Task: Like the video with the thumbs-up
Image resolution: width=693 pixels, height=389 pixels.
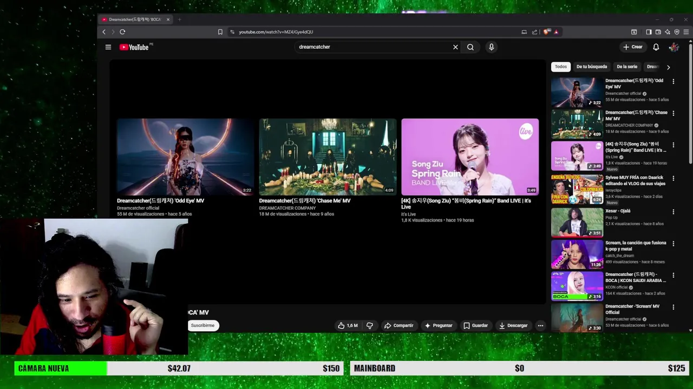Action: point(348,325)
